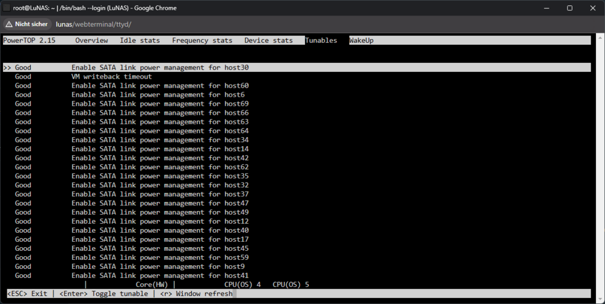
Task: Select the SATA link row for host37
Action: click(296, 194)
